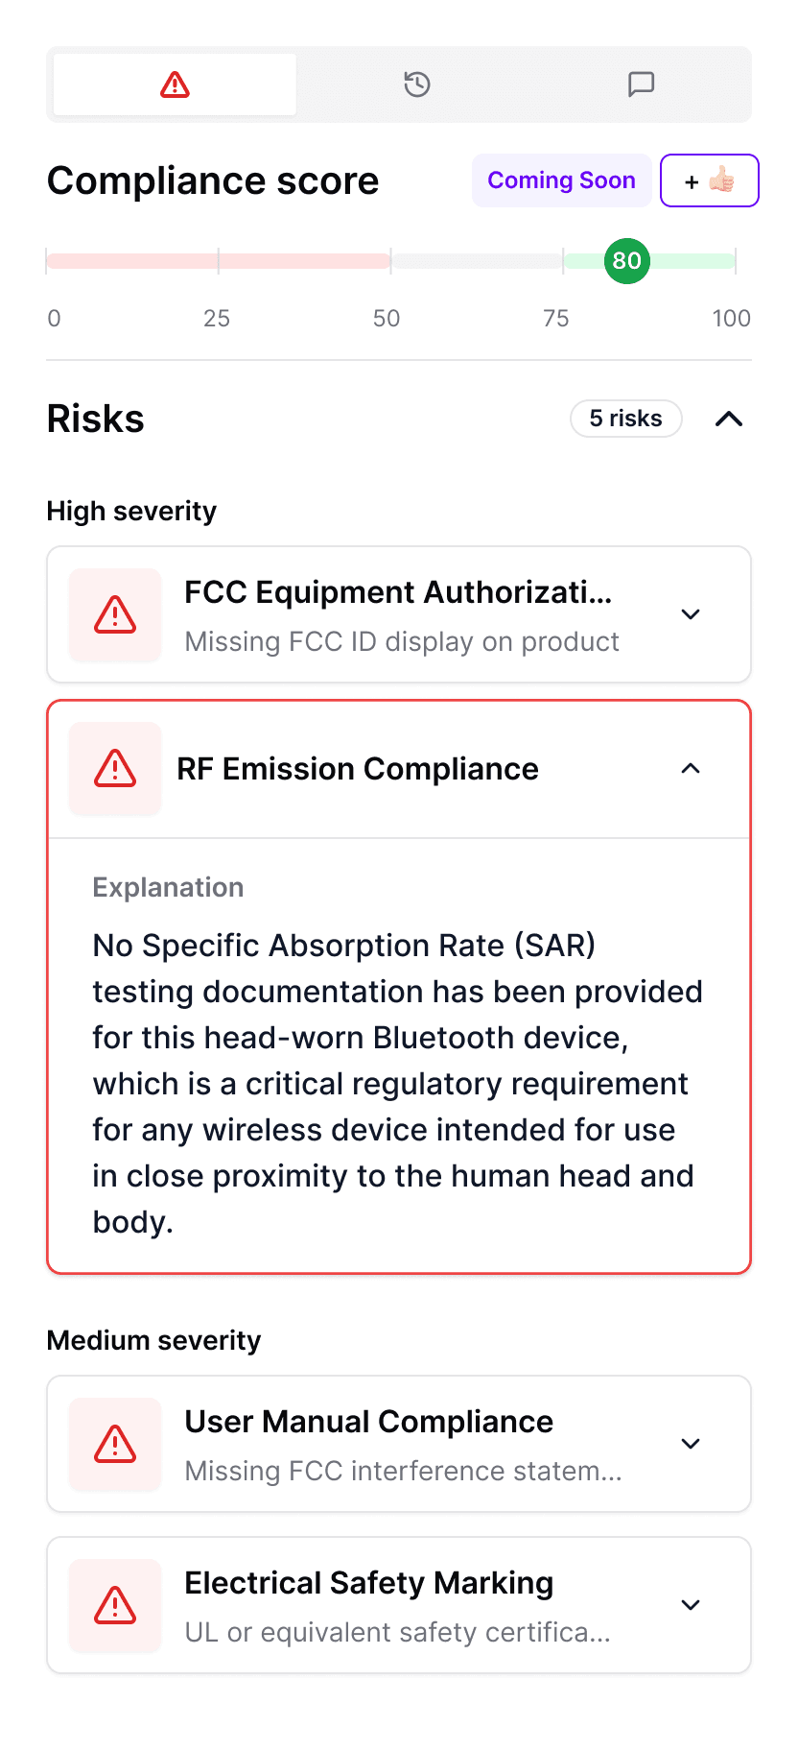This screenshot has height=1751, width=798.
Task: Click the RF Emission Compliance explanation text
Action: (396, 1083)
